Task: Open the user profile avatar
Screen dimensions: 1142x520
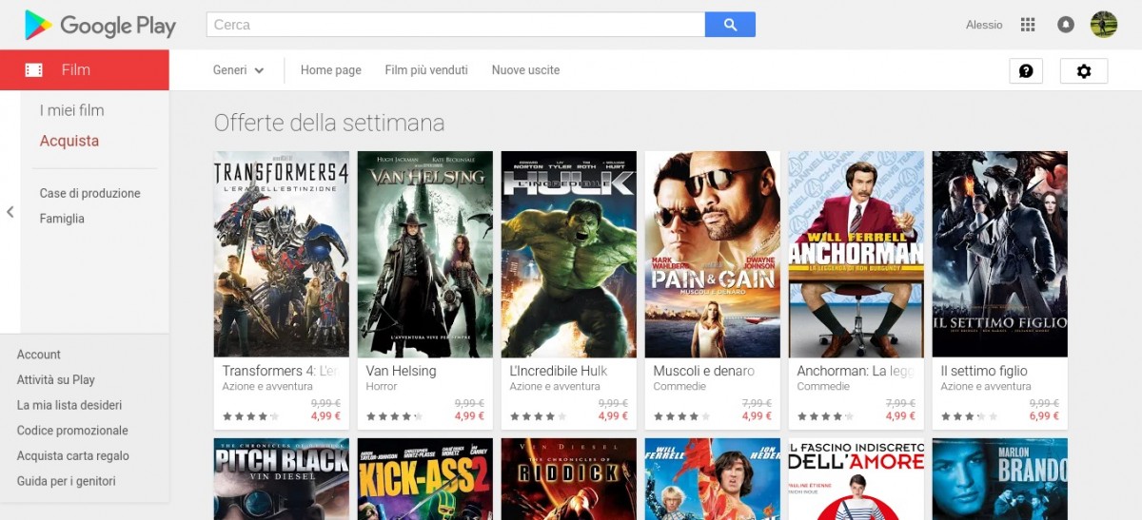Action: pyautogui.click(x=1104, y=25)
